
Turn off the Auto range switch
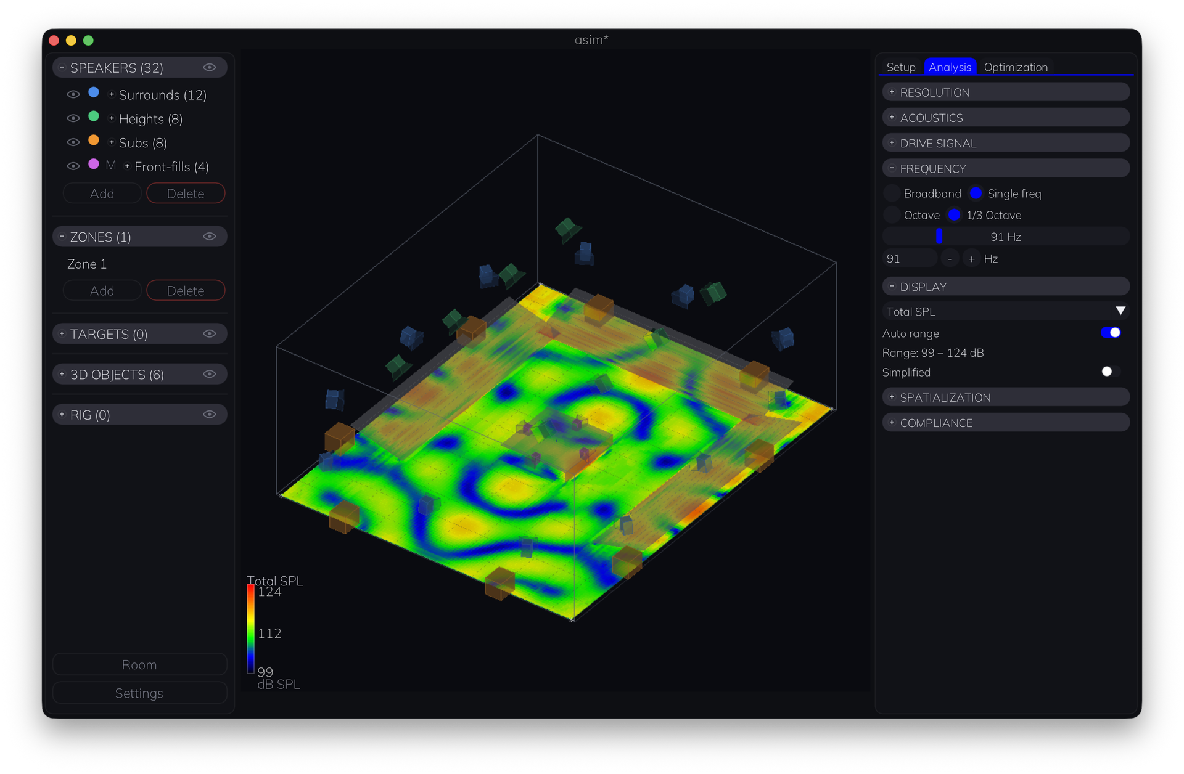point(1111,333)
